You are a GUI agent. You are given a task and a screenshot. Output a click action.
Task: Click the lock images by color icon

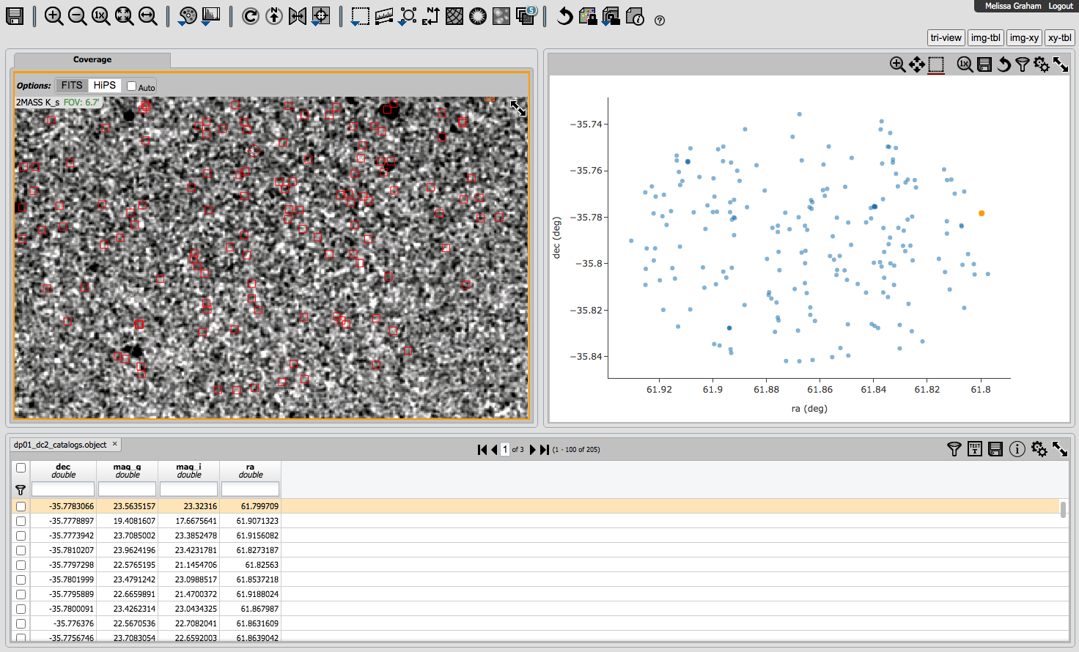tap(588, 16)
